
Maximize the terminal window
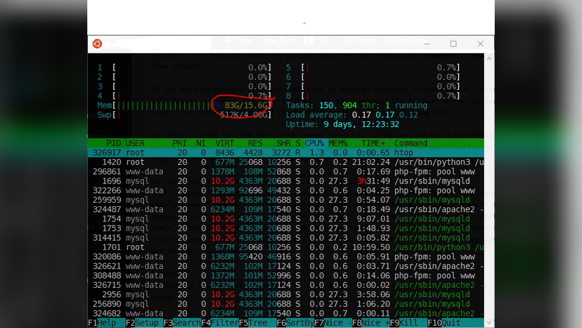coord(453,44)
